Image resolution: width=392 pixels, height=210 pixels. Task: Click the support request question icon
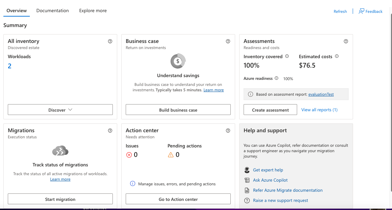(x=247, y=201)
